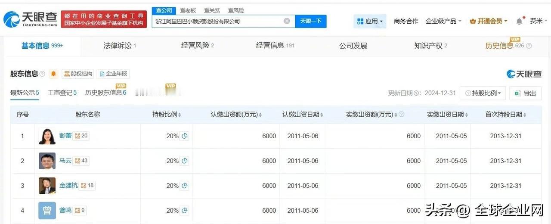Screen dimensions: 551x224
Task: Switch to 查风险 search tab
Action: pos(236,10)
